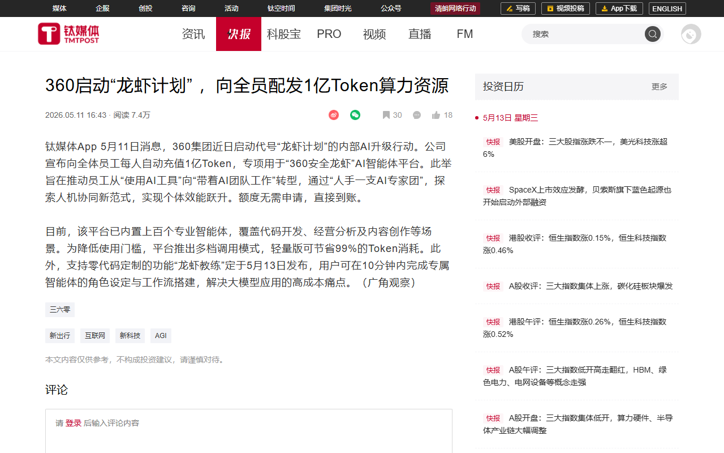Open A股收评 碳化硅板块爆发 item
Screen dimensions: 724x453
[x=578, y=286]
